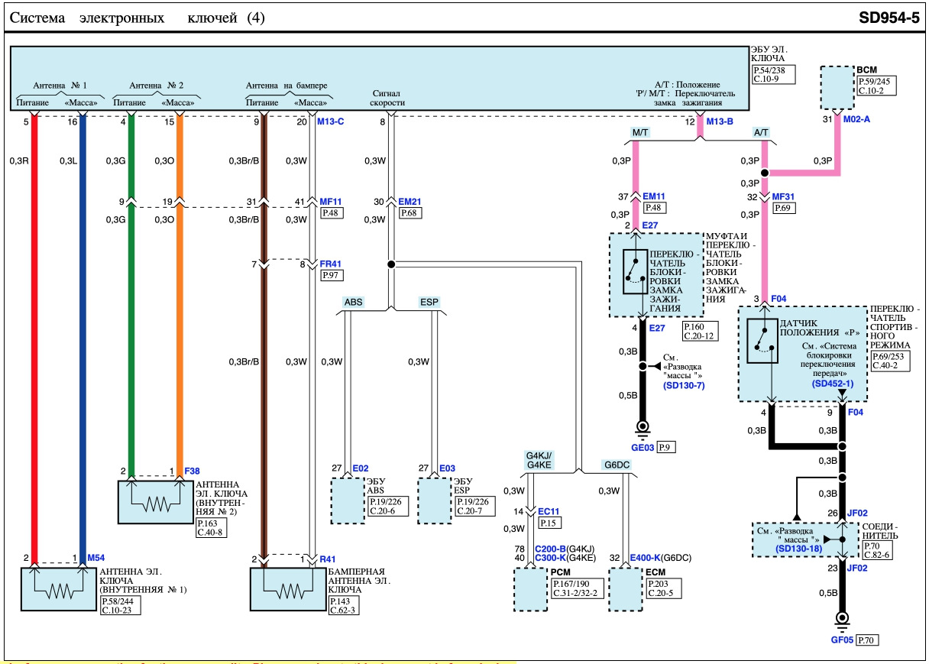This screenshot has width=929, height=664.
Task: Click the P.167/190 C.31-2/32-2 reference box
Action: point(576,588)
